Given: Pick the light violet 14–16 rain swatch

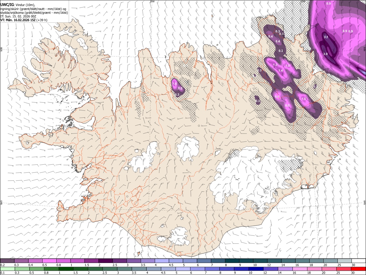Looking at the screenshot, I should [285, 269].
